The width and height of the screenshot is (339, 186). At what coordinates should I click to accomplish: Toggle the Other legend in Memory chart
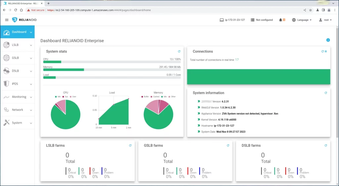tap(172, 97)
